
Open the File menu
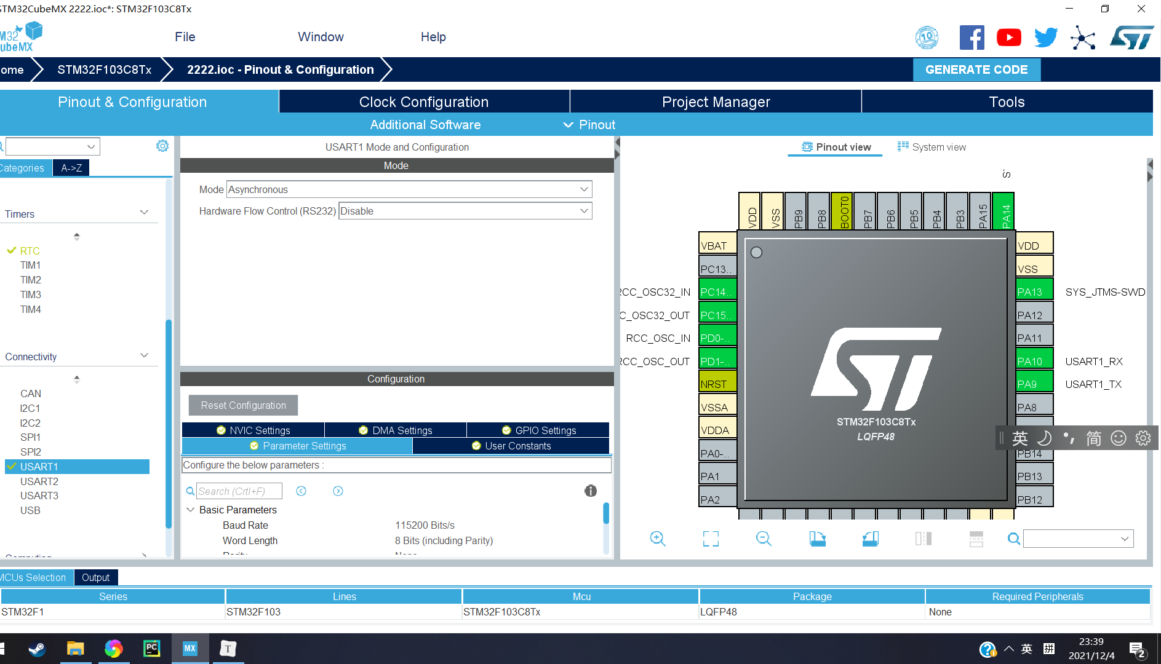pos(185,37)
